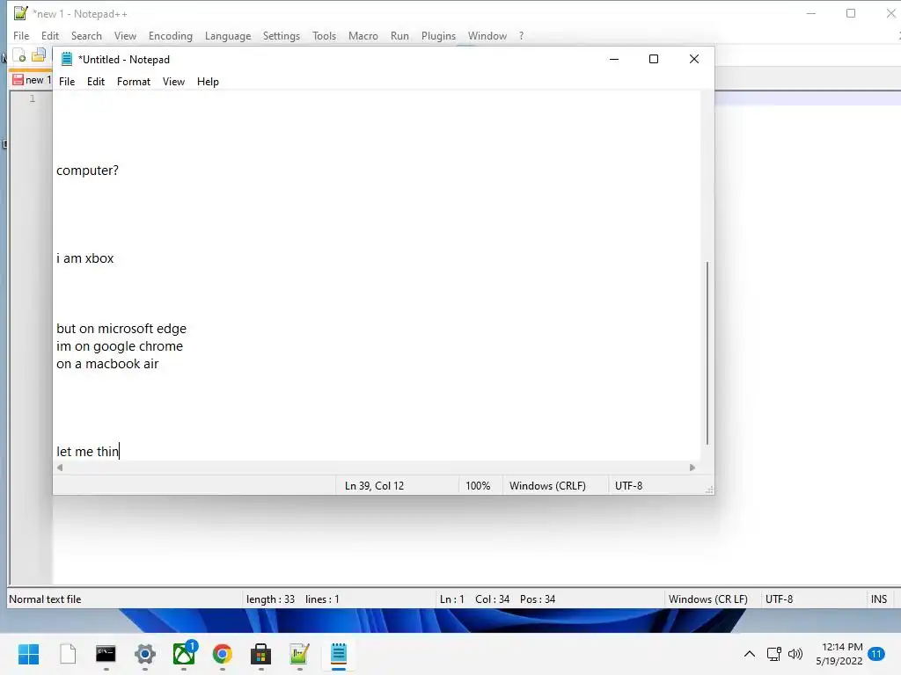Click the line 'i am xbox'
This screenshot has height=675, width=901.
click(85, 258)
